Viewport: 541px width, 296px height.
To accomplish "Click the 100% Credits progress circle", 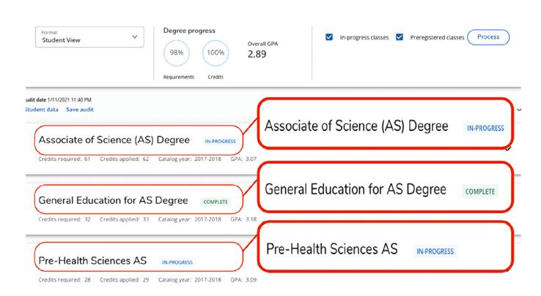I will tap(215, 53).
